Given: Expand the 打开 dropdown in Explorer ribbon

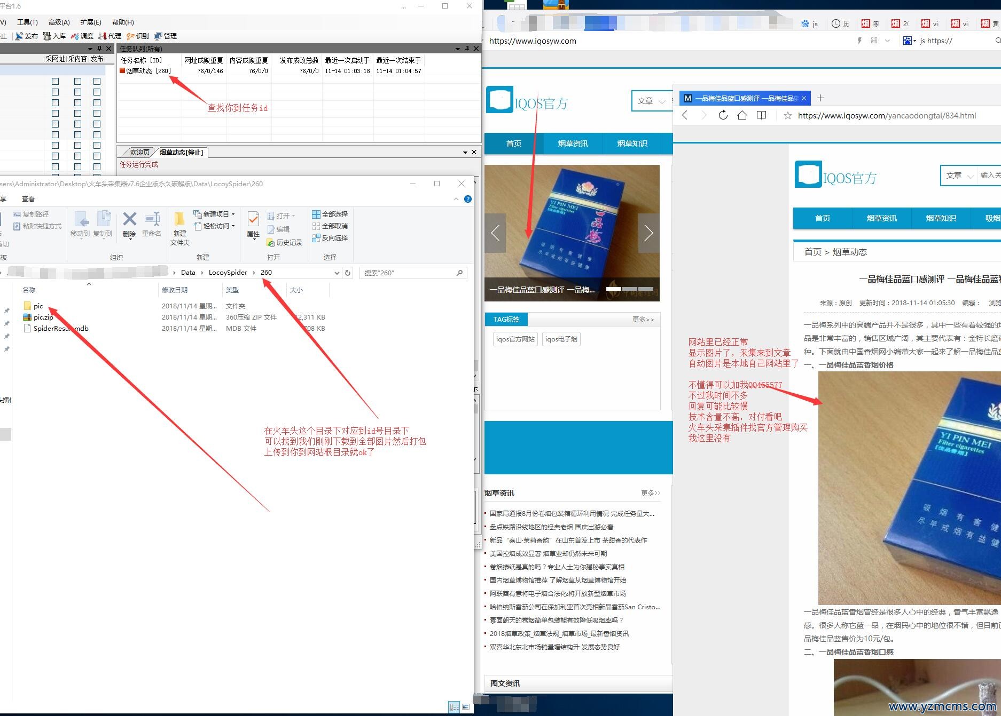Looking at the screenshot, I should [293, 216].
